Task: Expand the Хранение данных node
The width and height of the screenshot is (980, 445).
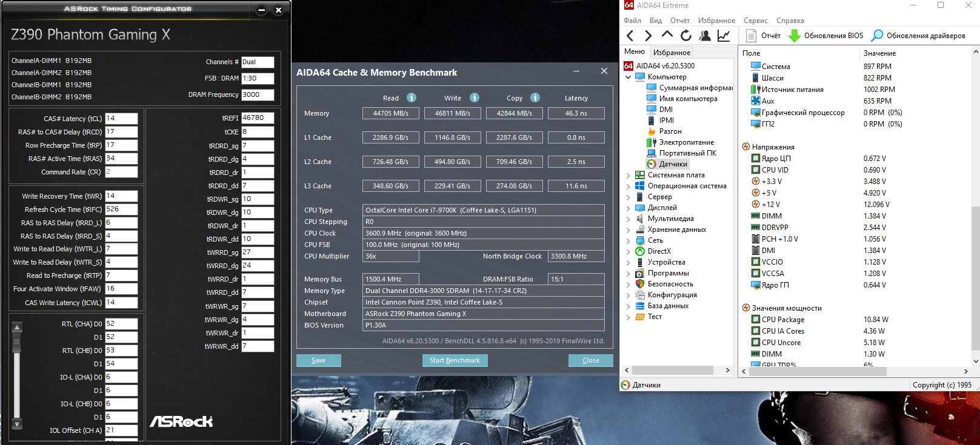Action: point(628,229)
